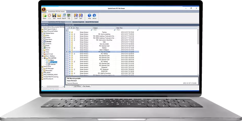Open the About information icon
Screen dimensions: 242x121
pyautogui.click(x=94, y=16)
